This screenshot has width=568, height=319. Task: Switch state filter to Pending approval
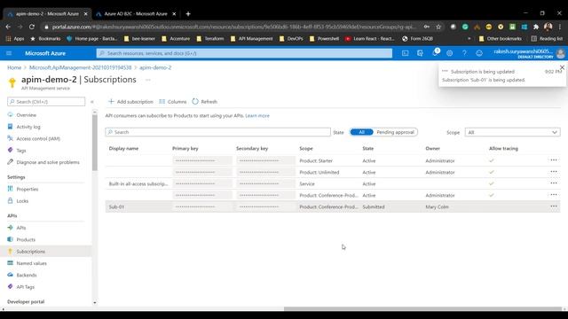point(395,132)
